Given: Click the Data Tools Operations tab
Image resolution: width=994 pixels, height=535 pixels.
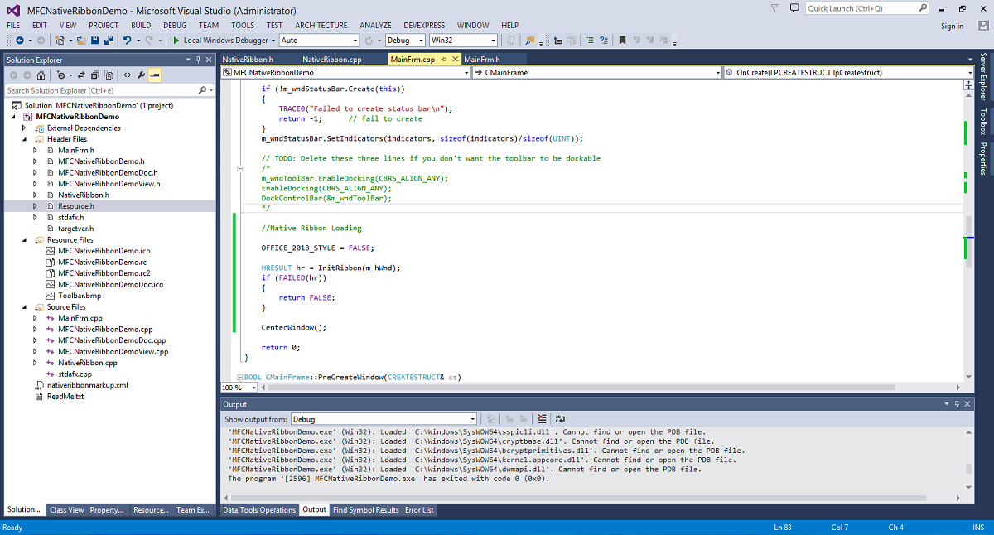Looking at the screenshot, I should (259, 510).
